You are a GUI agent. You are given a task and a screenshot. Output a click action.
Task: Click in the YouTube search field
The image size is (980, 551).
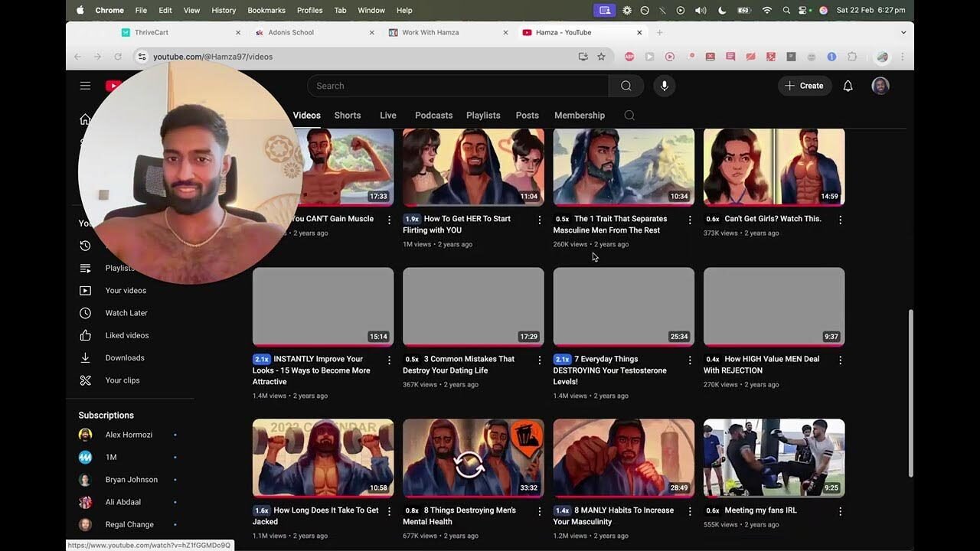coord(457,86)
